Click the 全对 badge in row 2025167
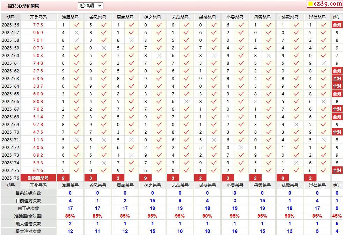The width and height of the screenshot is (343, 235). [337, 109]
